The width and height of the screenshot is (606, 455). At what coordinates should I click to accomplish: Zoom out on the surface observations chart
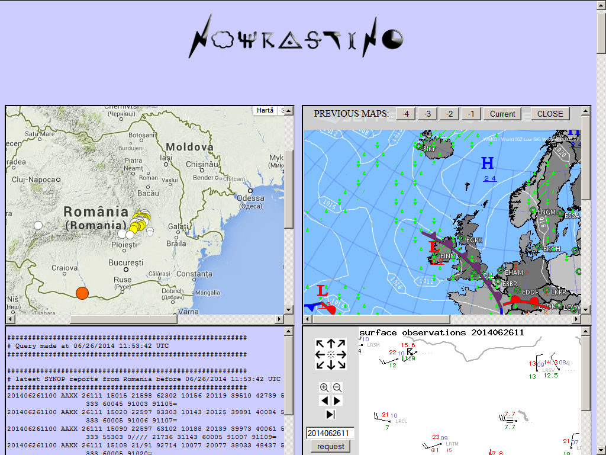pyautogui.click(x=337, y=387)
